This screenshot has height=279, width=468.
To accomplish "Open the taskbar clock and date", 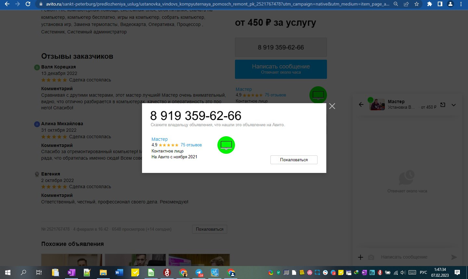I will coord(440,273).
